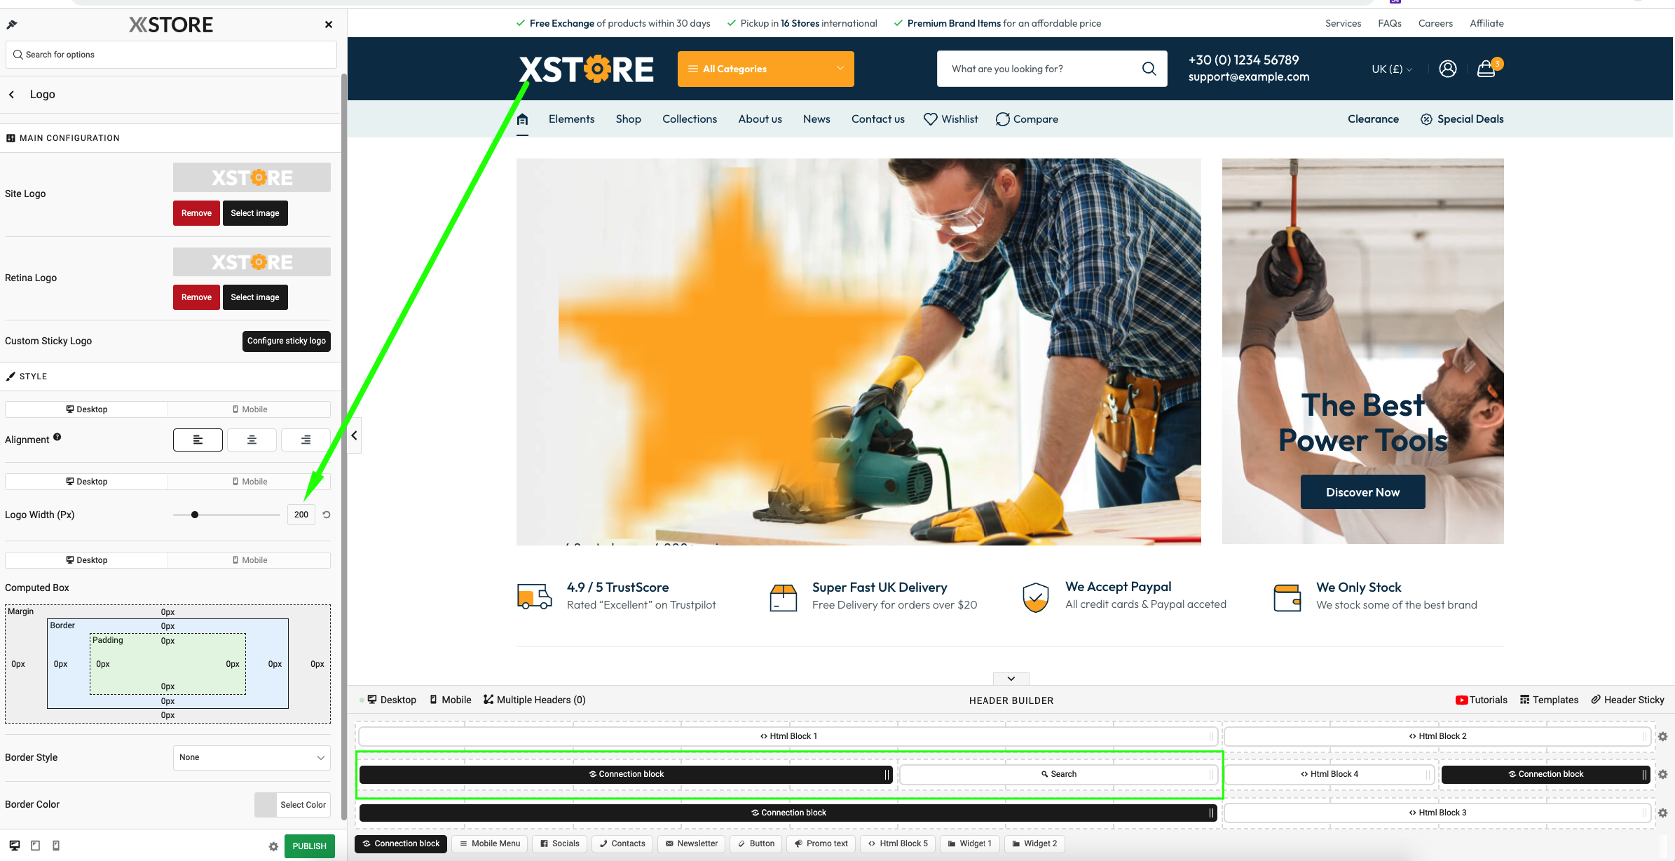Click the center alignment icon for Logo

pos(250,440)
